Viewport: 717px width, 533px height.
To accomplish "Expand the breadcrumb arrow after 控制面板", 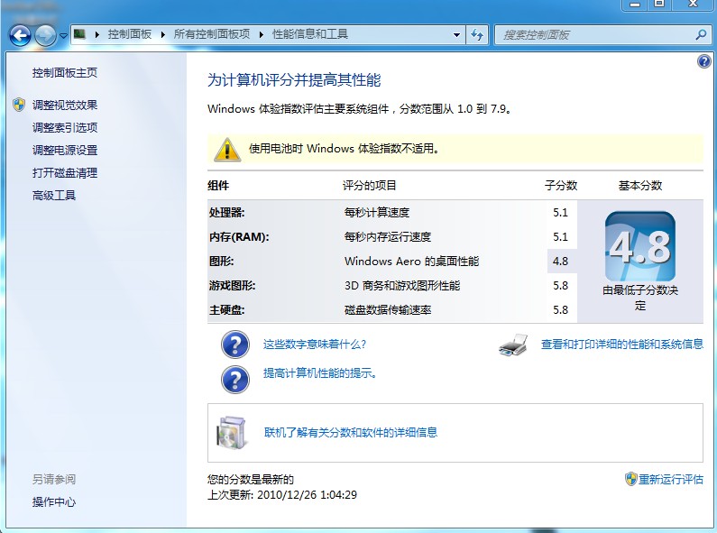I will [x=164, y=34].
